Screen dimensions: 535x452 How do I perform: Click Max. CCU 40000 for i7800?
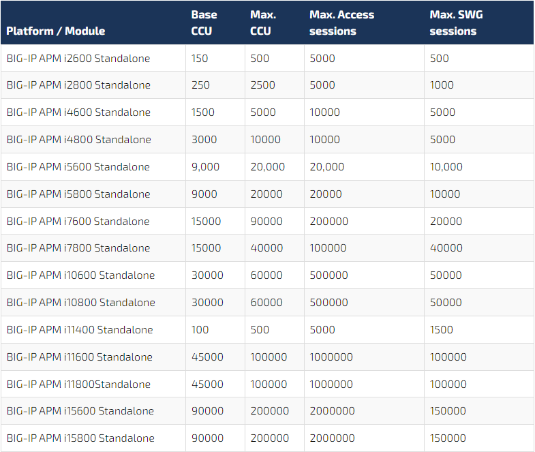coord(266,248)
